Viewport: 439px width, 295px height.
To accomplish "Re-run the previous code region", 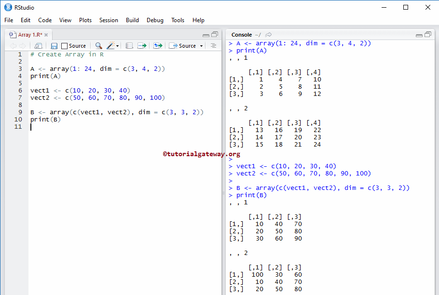I will coord(158,45).
